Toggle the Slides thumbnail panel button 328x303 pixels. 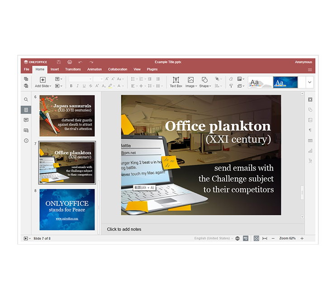pos(26,110)
